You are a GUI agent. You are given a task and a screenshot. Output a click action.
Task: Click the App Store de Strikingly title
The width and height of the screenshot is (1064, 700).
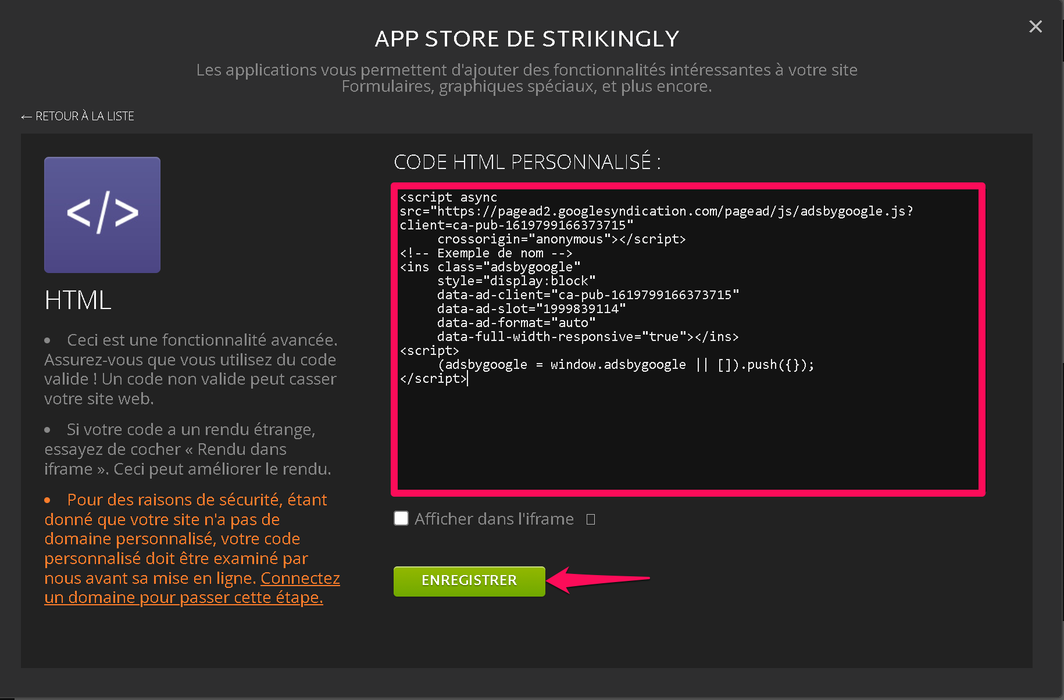[527, 39]
